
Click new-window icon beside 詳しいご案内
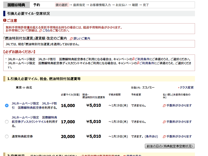click(71, 39)
